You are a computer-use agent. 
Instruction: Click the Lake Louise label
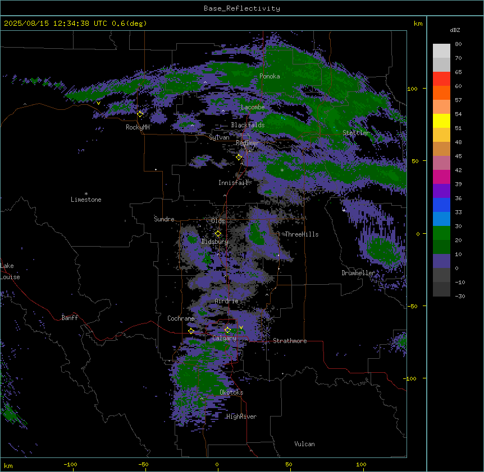(x=10, y=271)
